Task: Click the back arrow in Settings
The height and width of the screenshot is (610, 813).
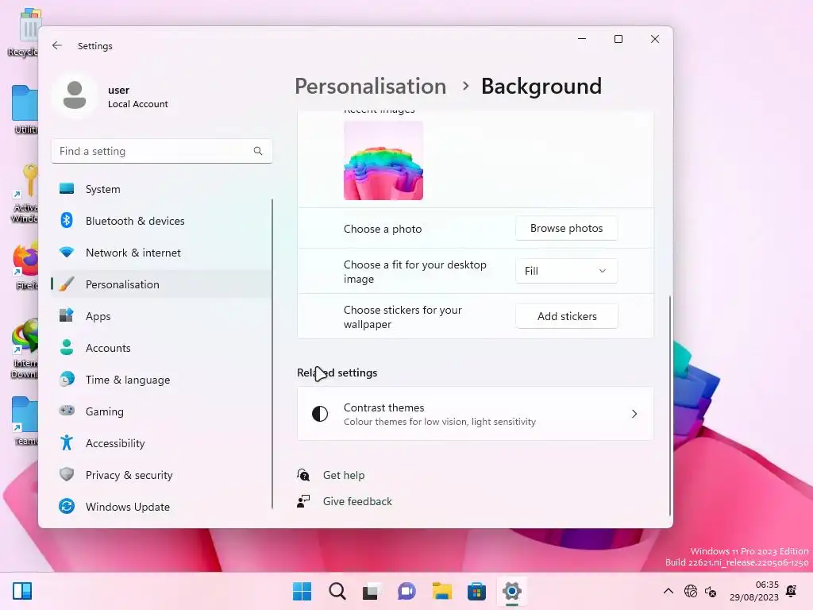Action: 57,45
